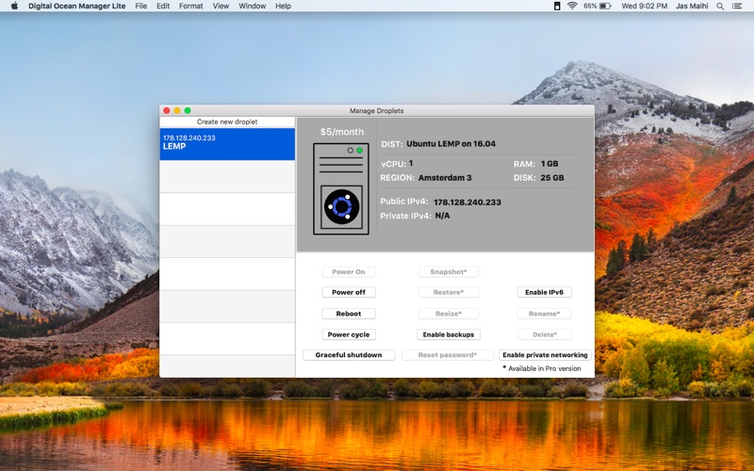
Task: Click the Graceful shutdown button
Action: (349, 355)
